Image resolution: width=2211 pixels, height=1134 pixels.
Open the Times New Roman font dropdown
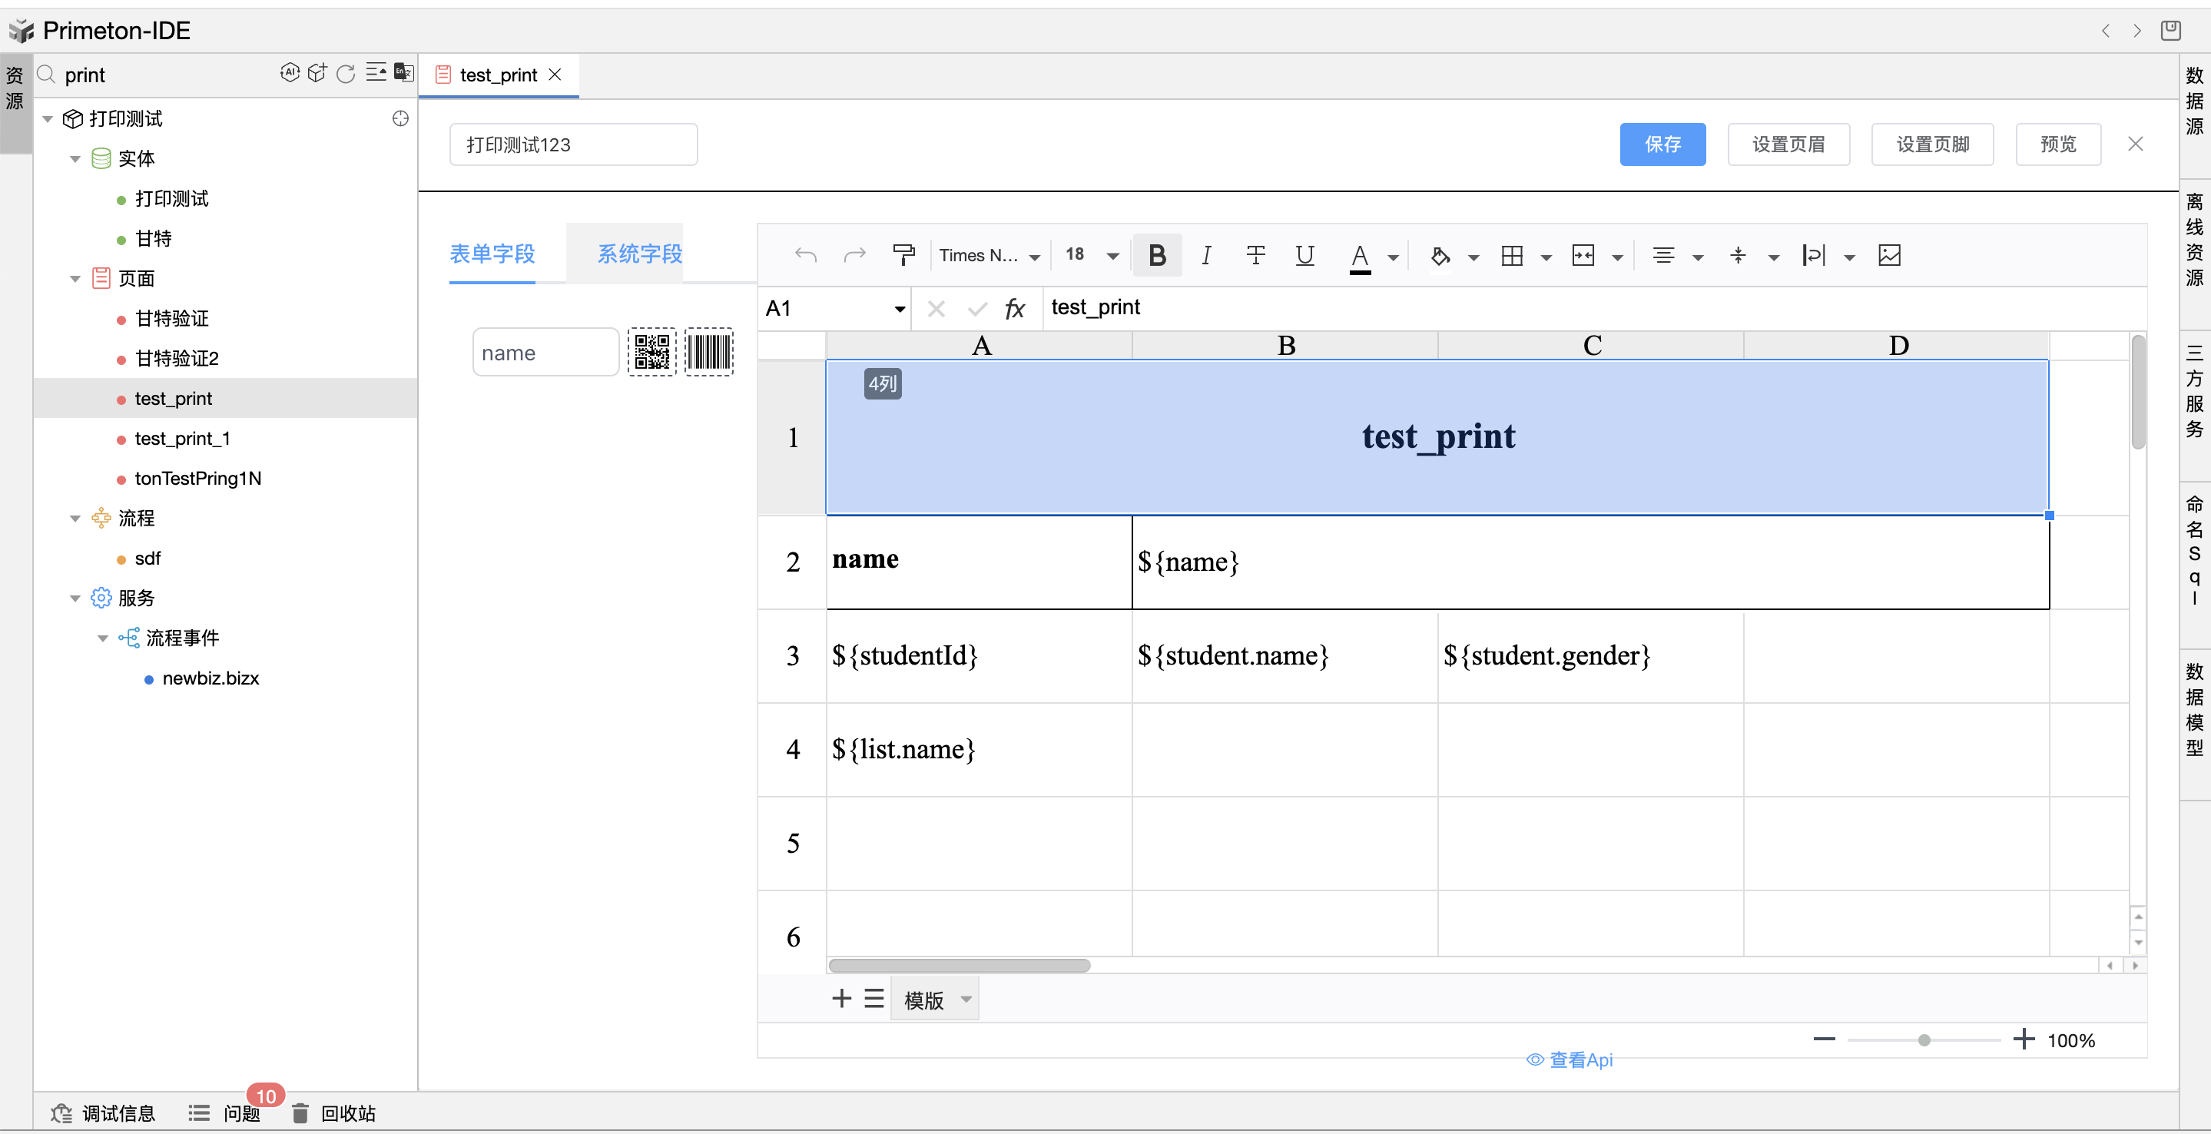click(x=989, y=255)
